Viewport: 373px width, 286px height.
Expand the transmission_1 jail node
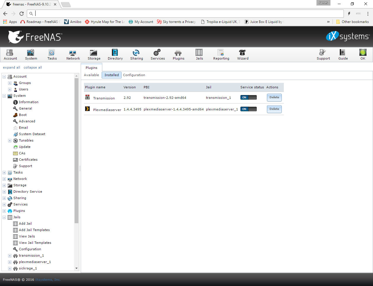(x=10, y=256)
